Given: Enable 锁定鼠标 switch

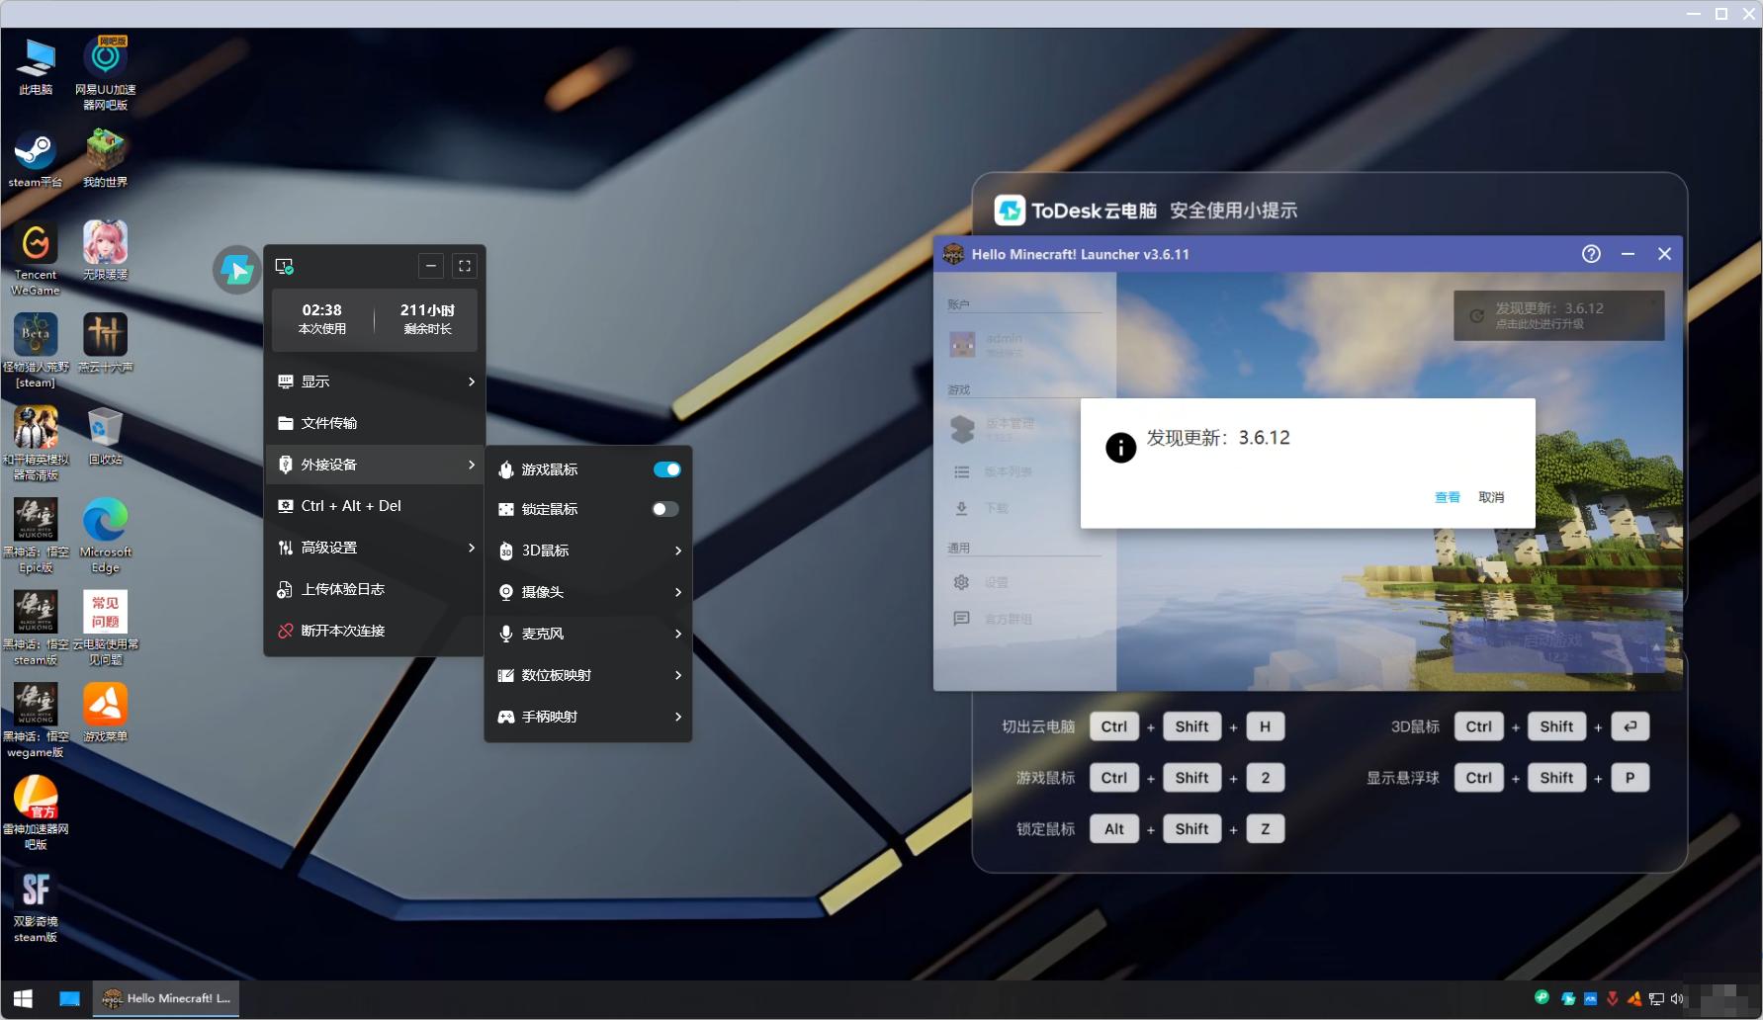Looking at the screenshot, I should (666, 509).
